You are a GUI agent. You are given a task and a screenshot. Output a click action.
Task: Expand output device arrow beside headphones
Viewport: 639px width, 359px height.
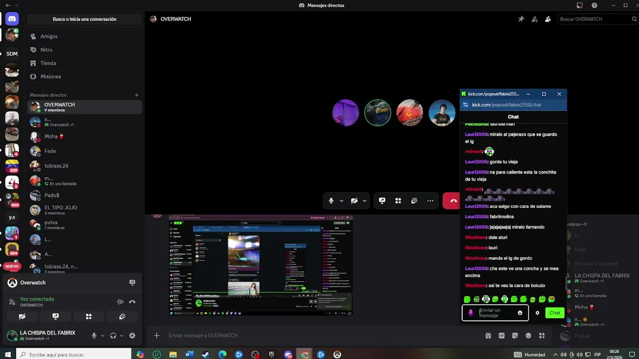coord(121,336)
